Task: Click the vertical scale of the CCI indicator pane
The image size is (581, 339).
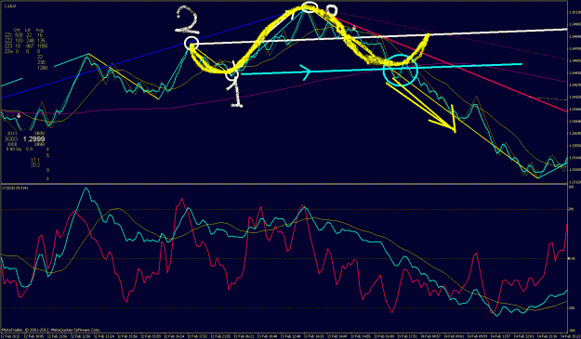Action: click(x=574, y=259)
